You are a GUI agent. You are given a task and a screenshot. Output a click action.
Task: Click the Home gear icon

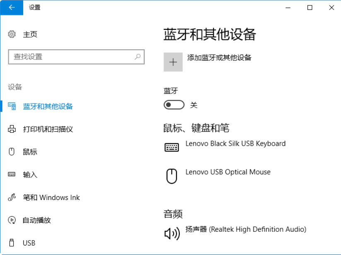(12, 34)
